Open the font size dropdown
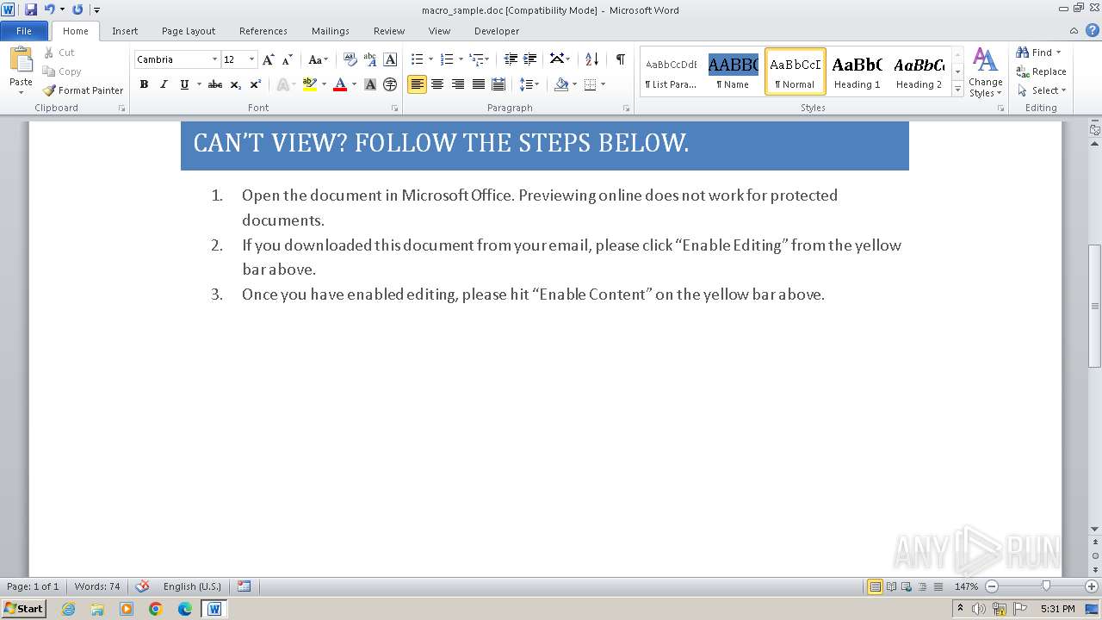This screenshot has height=620, width=1102. pyautogui.click(x=251, y=59)
